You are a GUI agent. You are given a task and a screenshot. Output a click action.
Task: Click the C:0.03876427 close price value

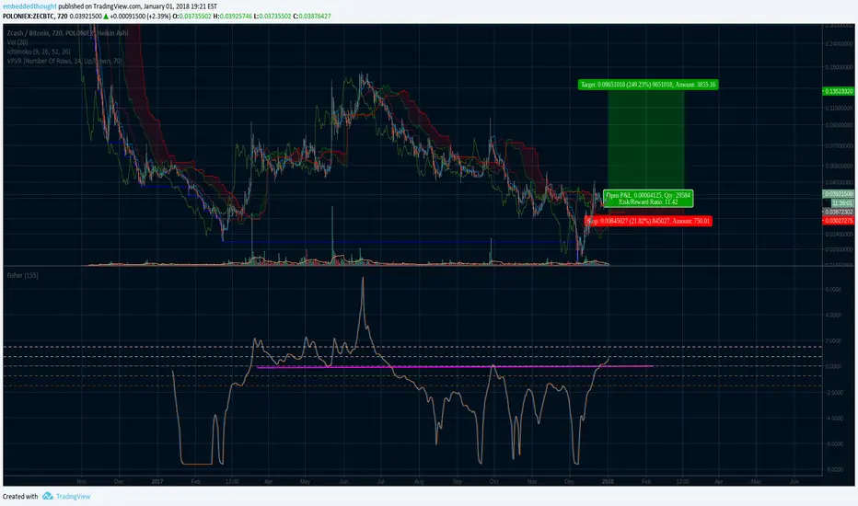point(312,17)
